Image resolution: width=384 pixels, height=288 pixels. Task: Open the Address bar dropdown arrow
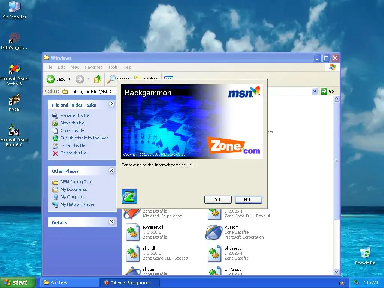pyautogui.click(x=315, y=91)
